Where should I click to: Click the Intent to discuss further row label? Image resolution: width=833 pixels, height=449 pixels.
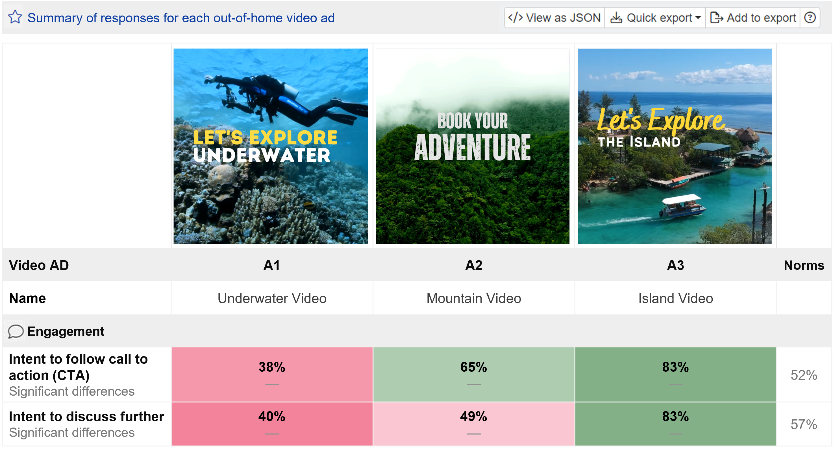pos(86,417)
